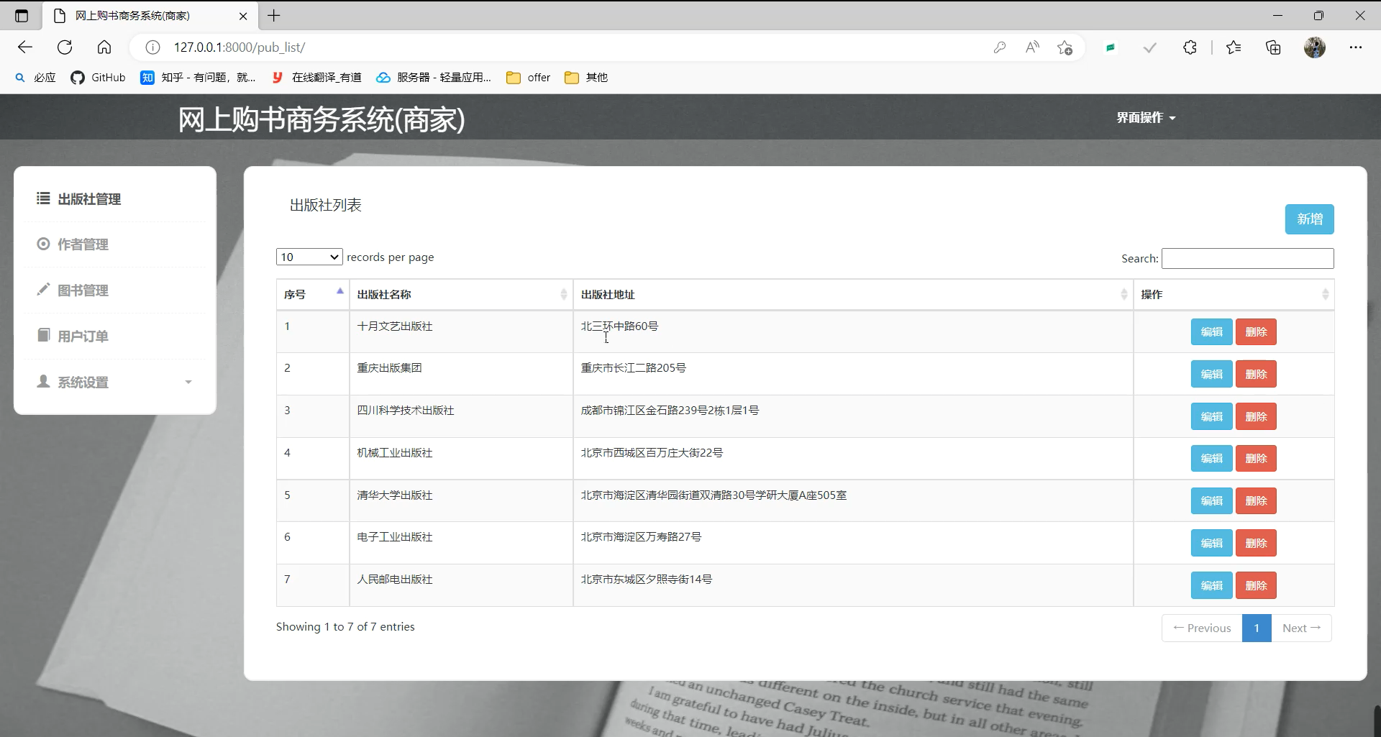The image size is (1381, 737).
Task: Activate the read aloud icon
Action: point(1032,47)
